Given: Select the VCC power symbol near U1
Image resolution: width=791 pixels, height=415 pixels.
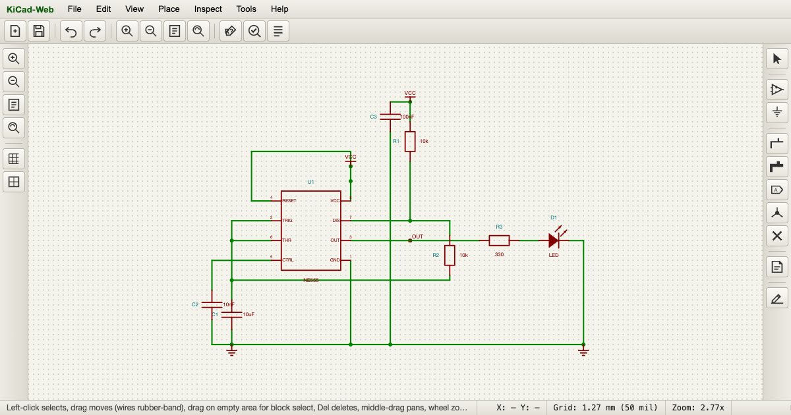Looking at the screenshot, I should (x=351, y=159).
